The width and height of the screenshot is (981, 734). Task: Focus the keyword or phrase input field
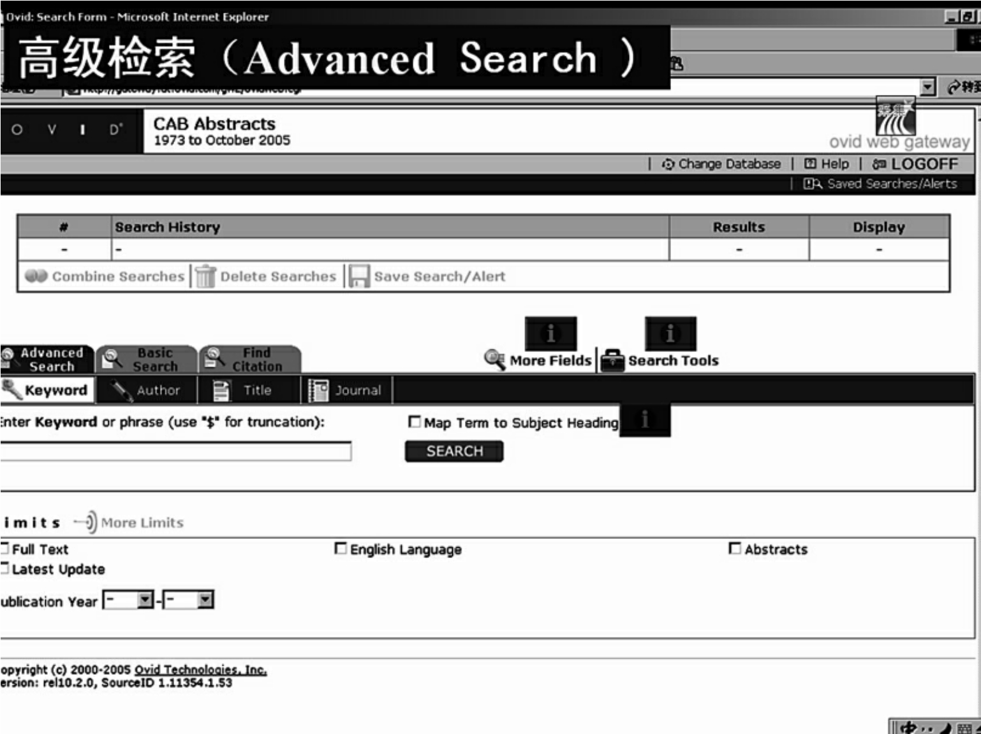coord(175,451)
